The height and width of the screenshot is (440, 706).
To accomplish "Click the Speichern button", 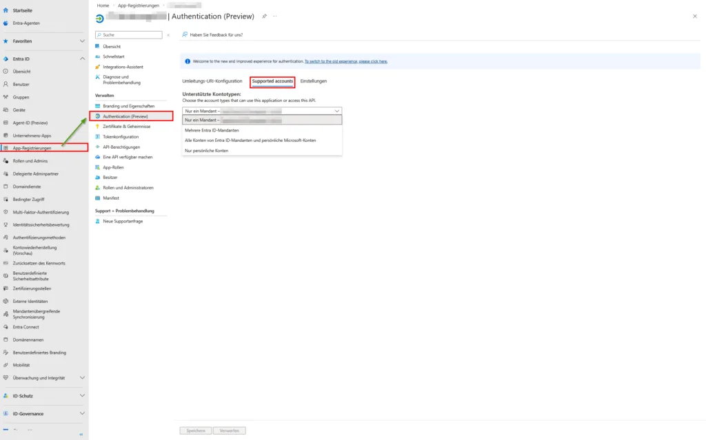I will pyautogui.click(x=195, y=430).
